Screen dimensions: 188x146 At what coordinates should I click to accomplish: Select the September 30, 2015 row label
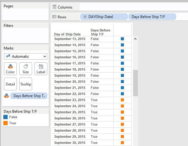[x=70, y=143]
